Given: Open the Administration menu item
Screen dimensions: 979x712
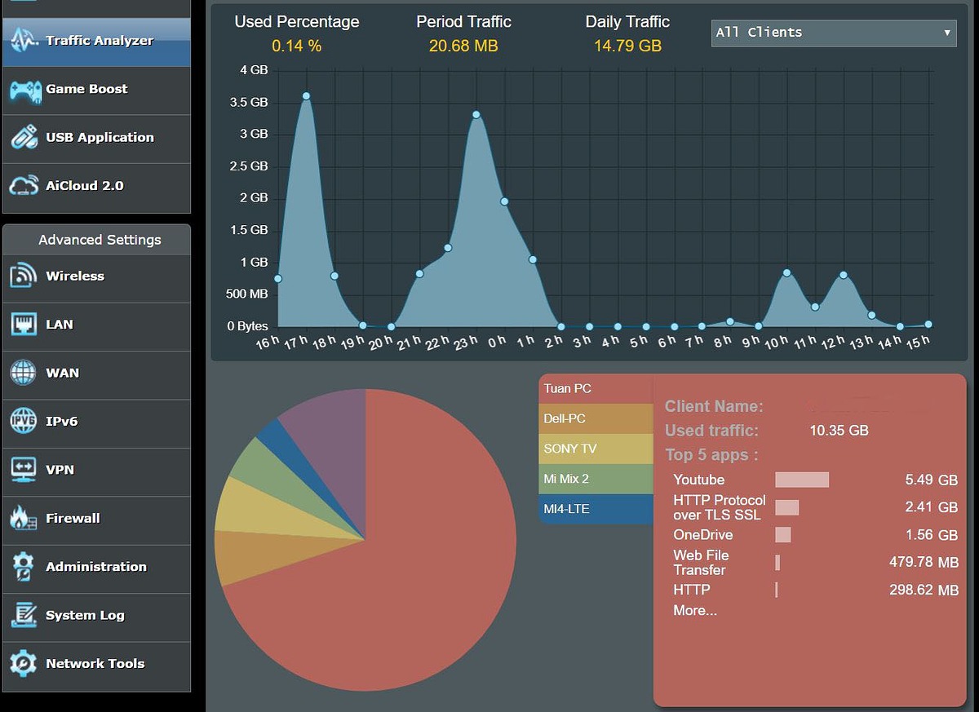Looking at the screenshot, I should click(95, 567).
